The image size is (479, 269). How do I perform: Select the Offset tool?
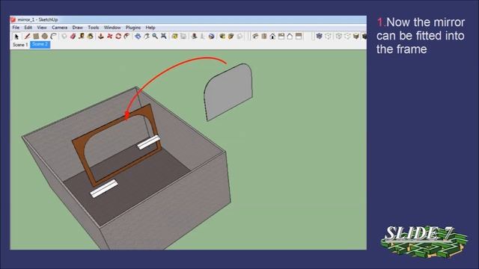point(126,37)
